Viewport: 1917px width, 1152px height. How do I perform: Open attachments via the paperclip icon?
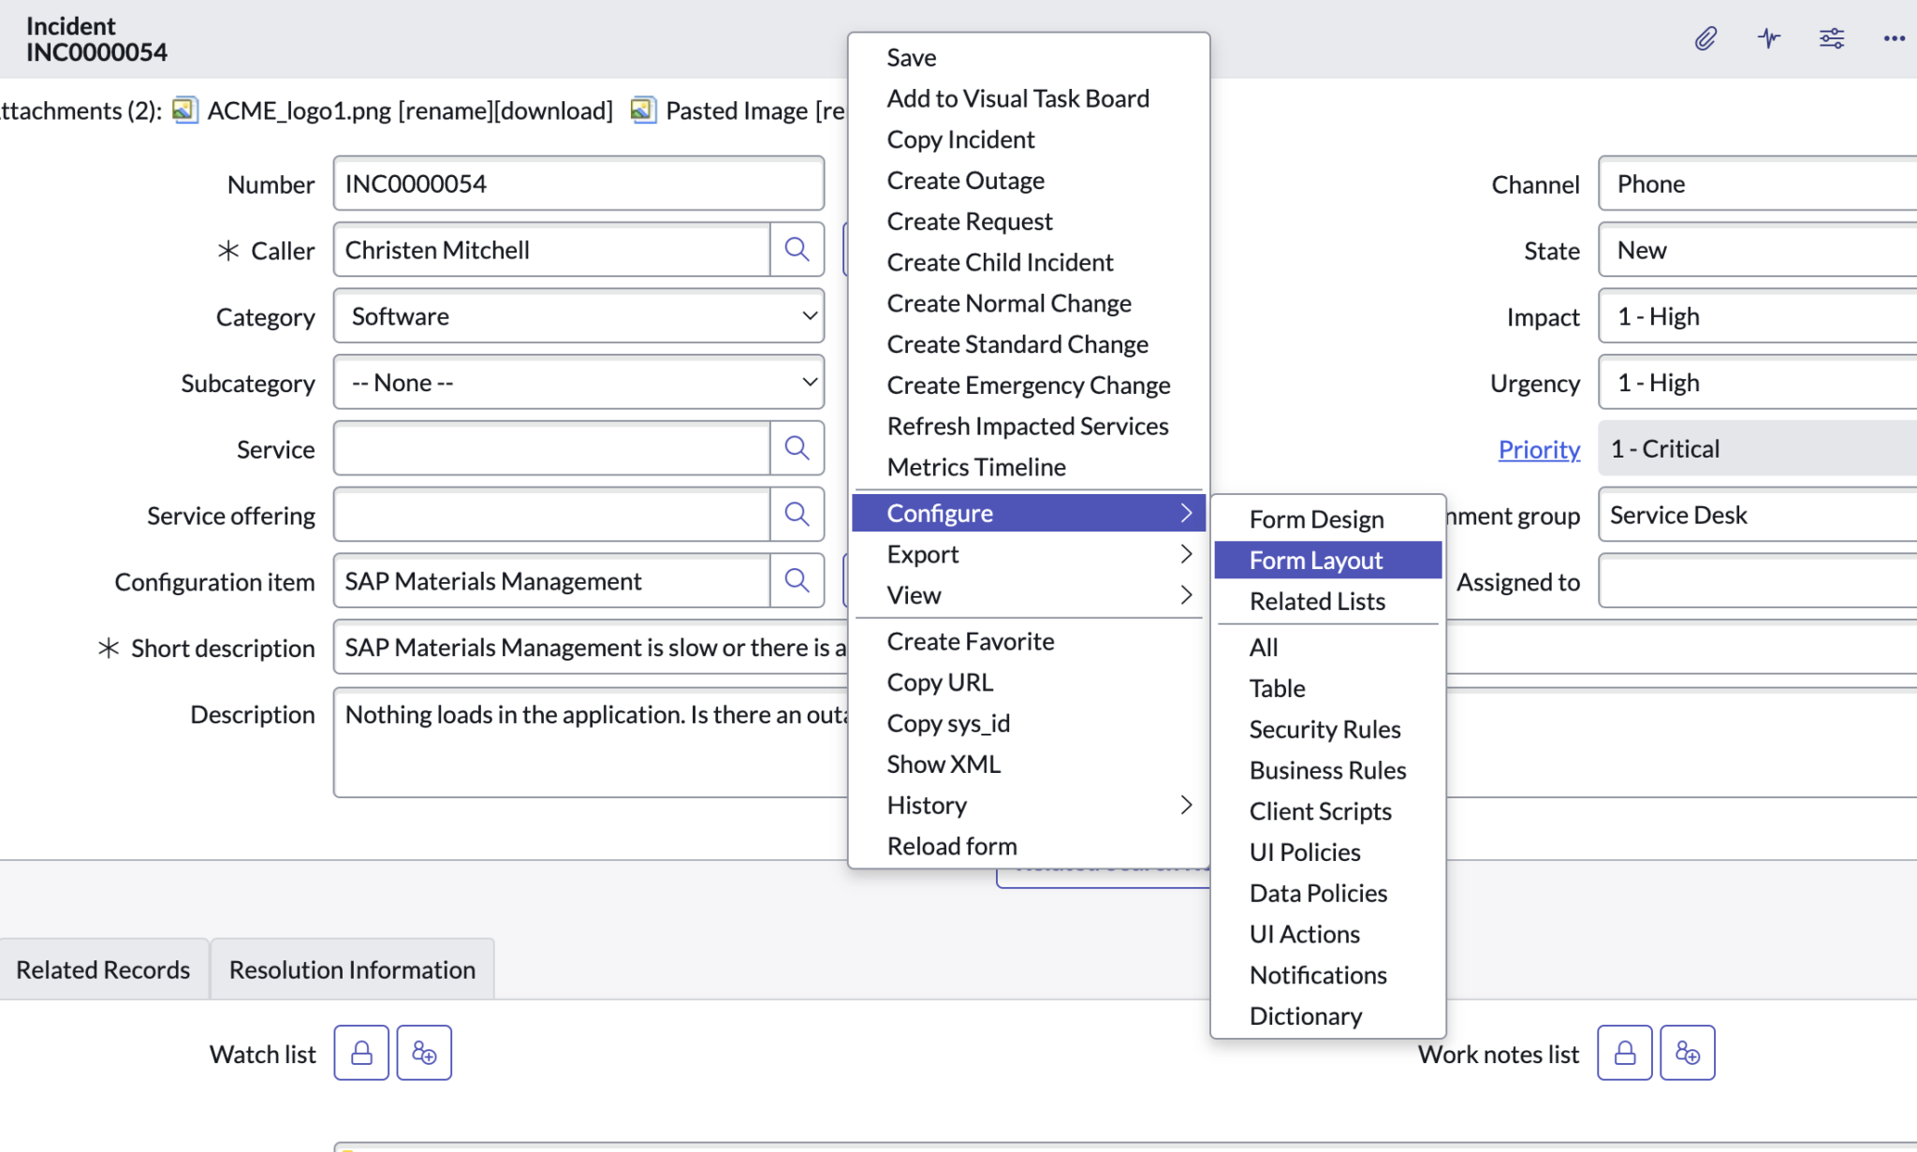point(1705,38)
